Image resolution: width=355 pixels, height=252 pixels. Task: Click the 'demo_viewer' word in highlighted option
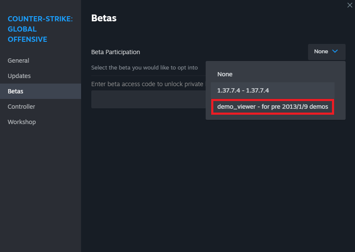click(236, 107)
